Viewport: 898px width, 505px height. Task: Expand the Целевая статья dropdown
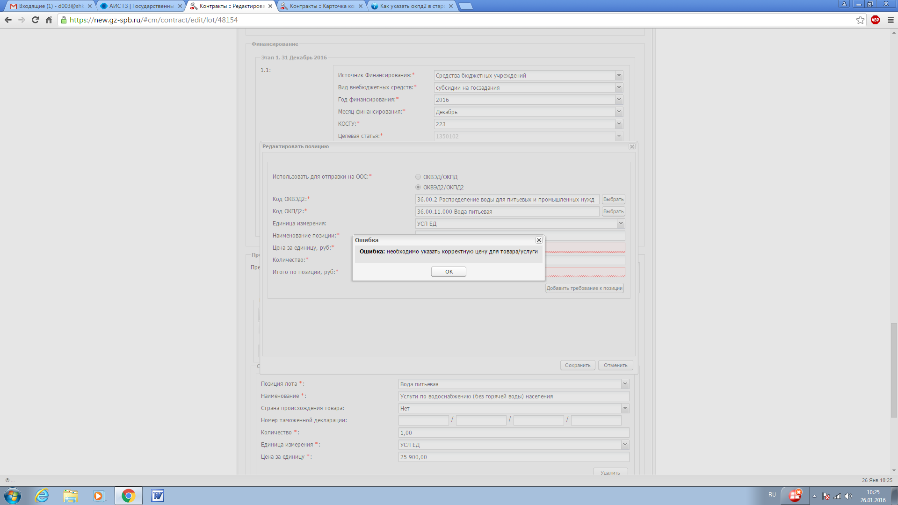[x=619, y=136]
